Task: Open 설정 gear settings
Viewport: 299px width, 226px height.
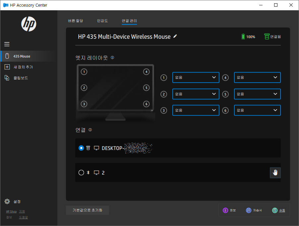Action: point(7,201)
